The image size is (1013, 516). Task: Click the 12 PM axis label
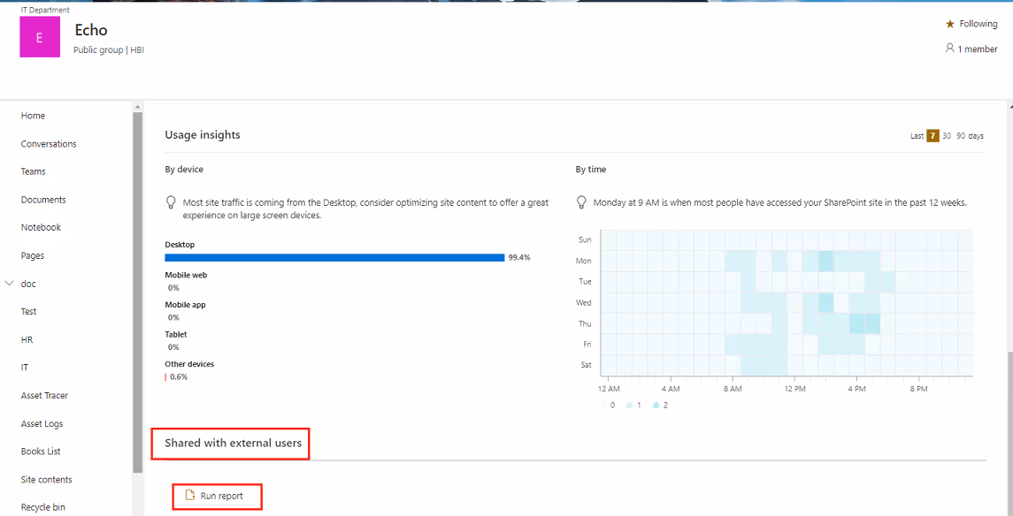click(795, 390)
